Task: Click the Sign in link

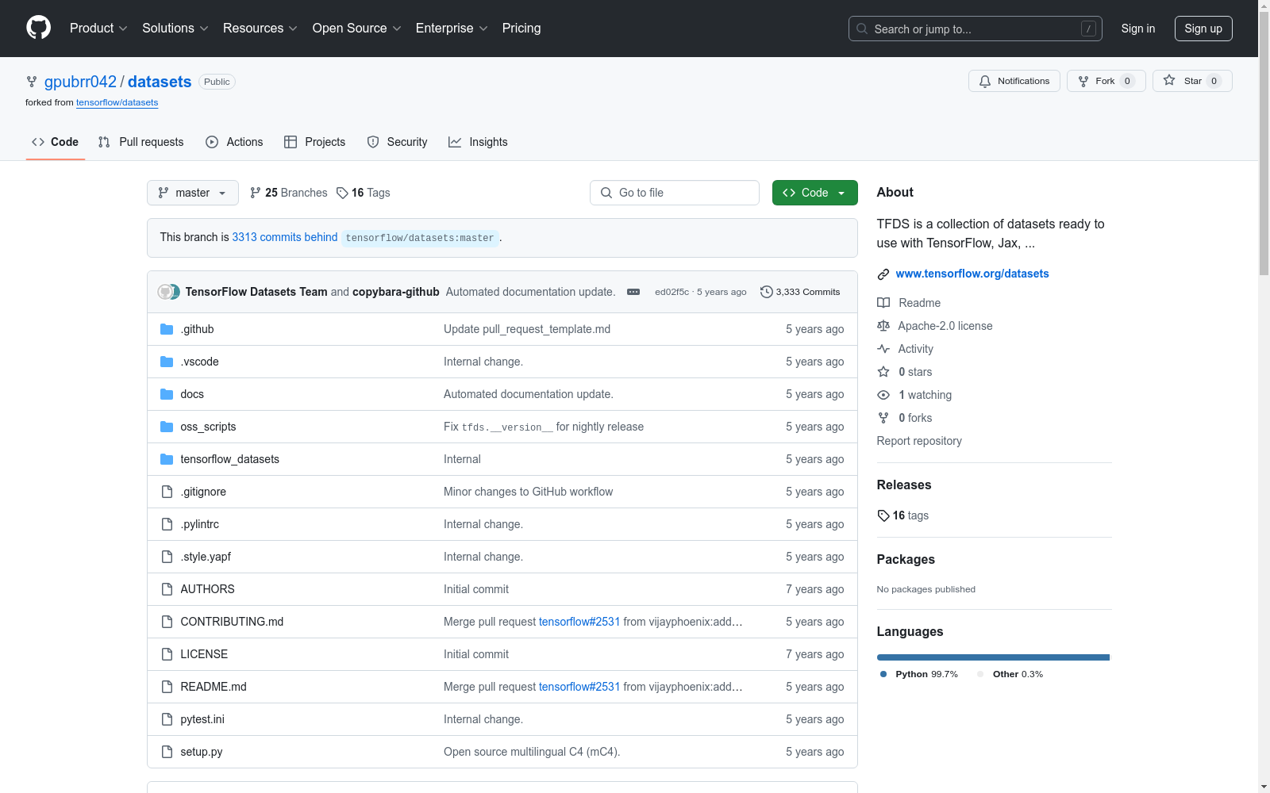Action: click(1138, 29)
